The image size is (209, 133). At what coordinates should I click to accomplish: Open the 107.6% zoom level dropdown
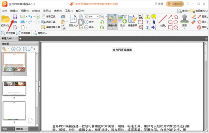[98, 16]
